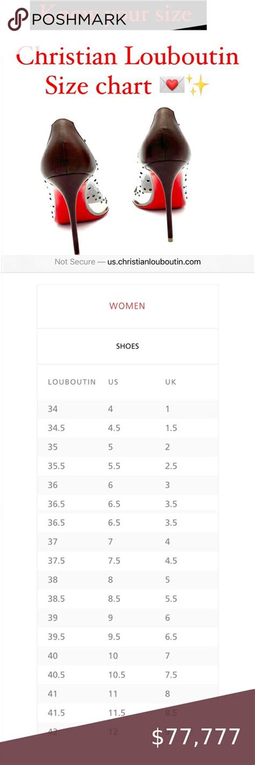255x765 pixels.
Task: Click the US column header
Action: 113,382
